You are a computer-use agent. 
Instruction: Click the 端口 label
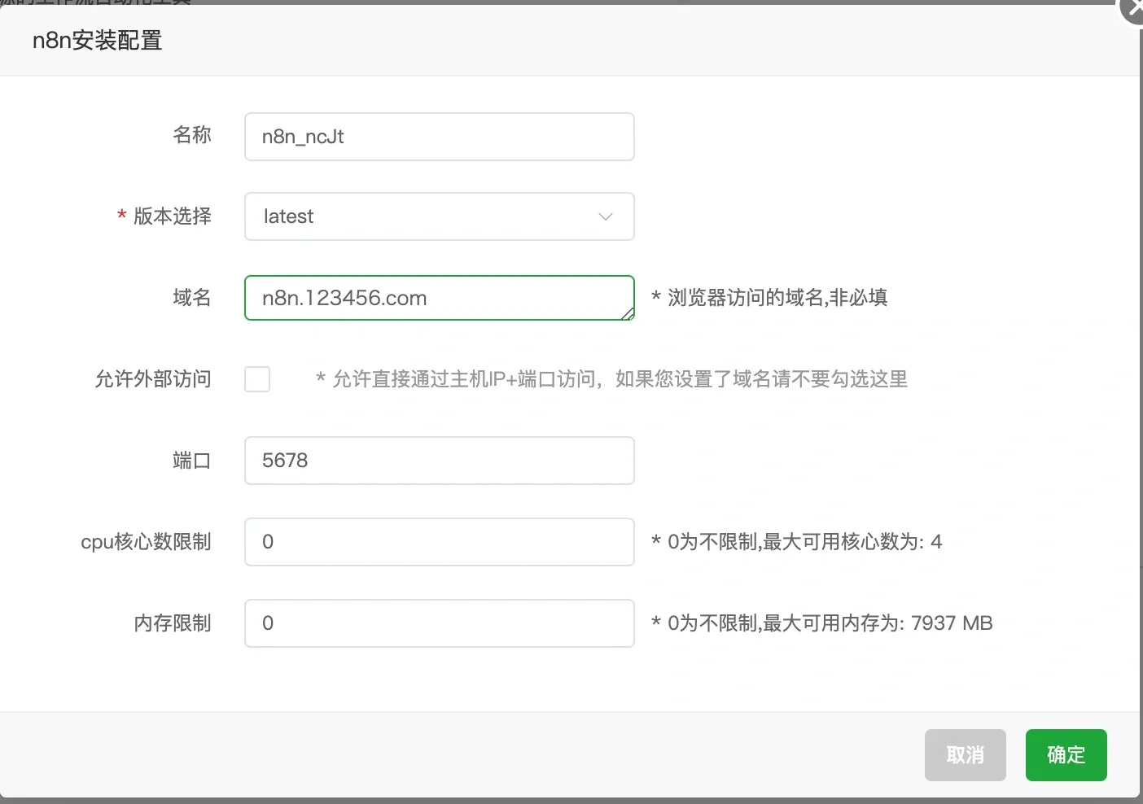192,461
